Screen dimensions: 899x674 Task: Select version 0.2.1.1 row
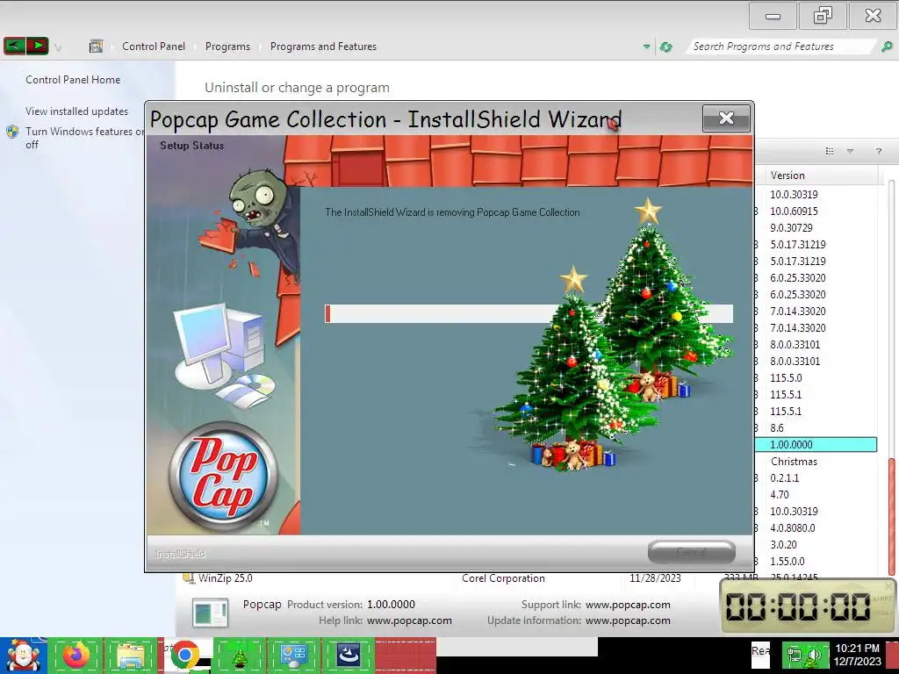[784, 478]
